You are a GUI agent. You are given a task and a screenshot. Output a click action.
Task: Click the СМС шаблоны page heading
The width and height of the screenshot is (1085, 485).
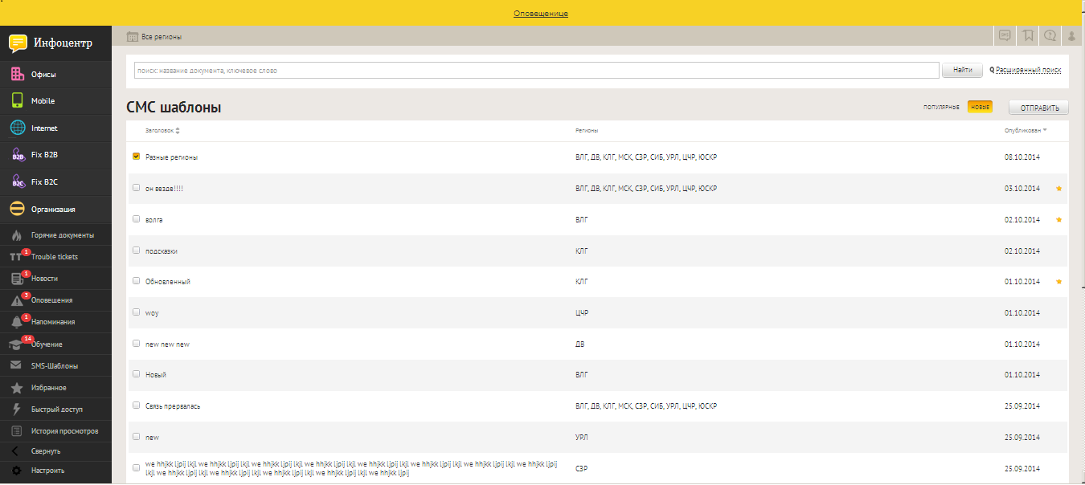pyautogui.click(x=174, y=108)
